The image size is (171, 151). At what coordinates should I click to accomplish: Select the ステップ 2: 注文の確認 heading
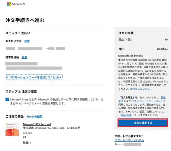21,91
